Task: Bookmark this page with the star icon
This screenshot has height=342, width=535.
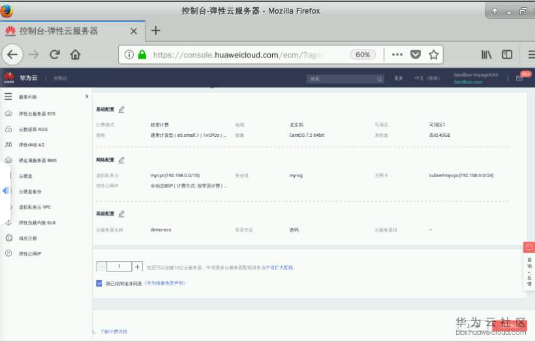Action: 434,55
